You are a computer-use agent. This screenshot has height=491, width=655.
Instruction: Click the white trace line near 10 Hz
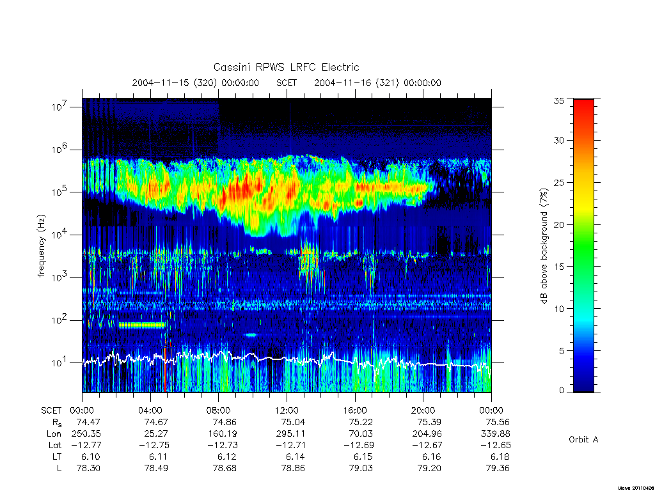point(287,359)
